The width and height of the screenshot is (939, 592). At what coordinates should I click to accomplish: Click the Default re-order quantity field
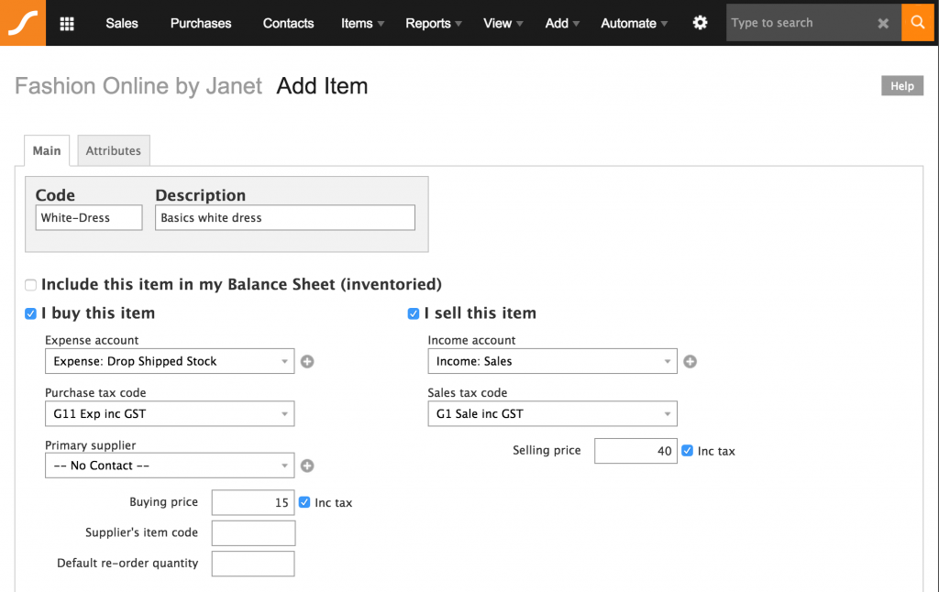point(253,564)
